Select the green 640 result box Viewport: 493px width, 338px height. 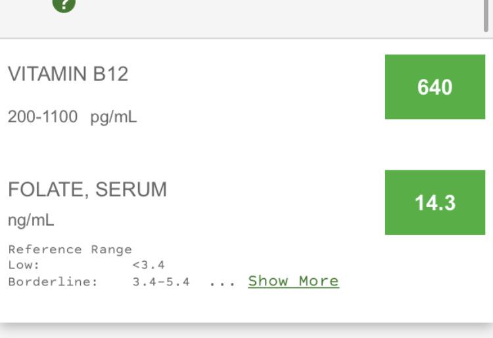(x=435, y=87)
